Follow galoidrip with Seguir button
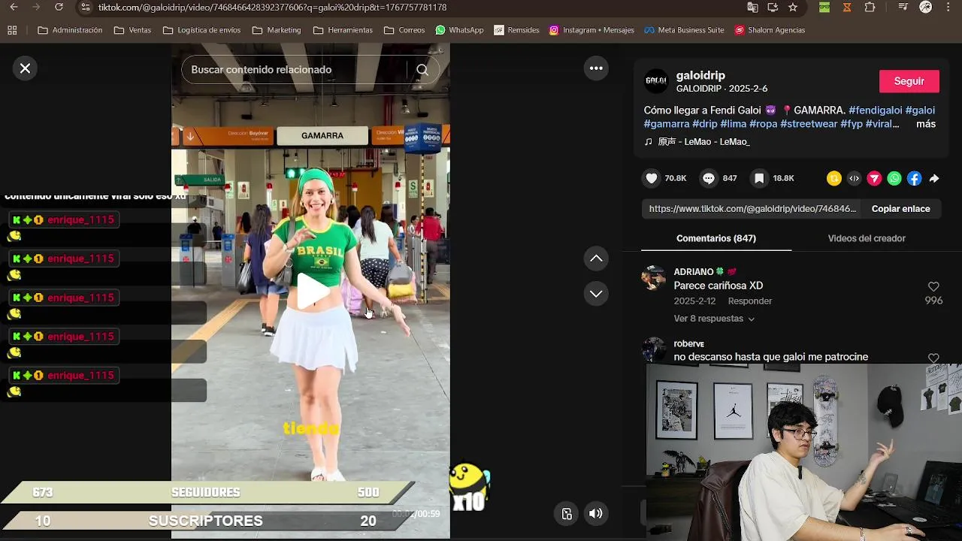 pos(909,81)
